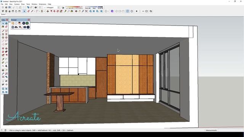Viewport: 244px width, 137px height.
Task: Click Enscape live-update sync circle icon
Action: (x=16, y=23)
